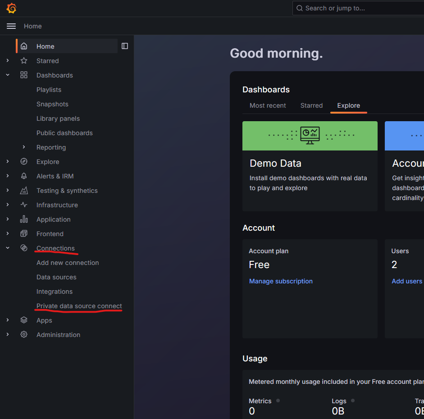
Task: Click the Infrastructure heartbeat icon
Action: pos(24,205)
